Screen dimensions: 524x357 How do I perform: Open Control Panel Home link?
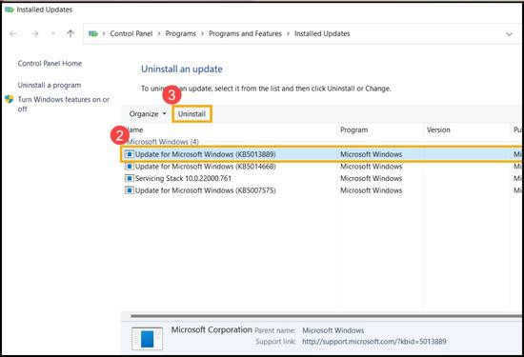(x=50, y=64)
